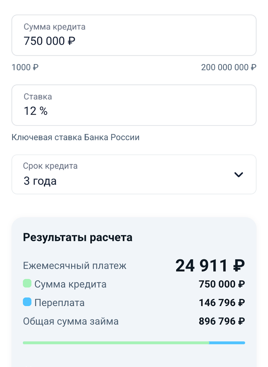This screenshot has height=367, width=268.
Task: Click the 750 000 ₽ value in results
Action: (222, 284)
